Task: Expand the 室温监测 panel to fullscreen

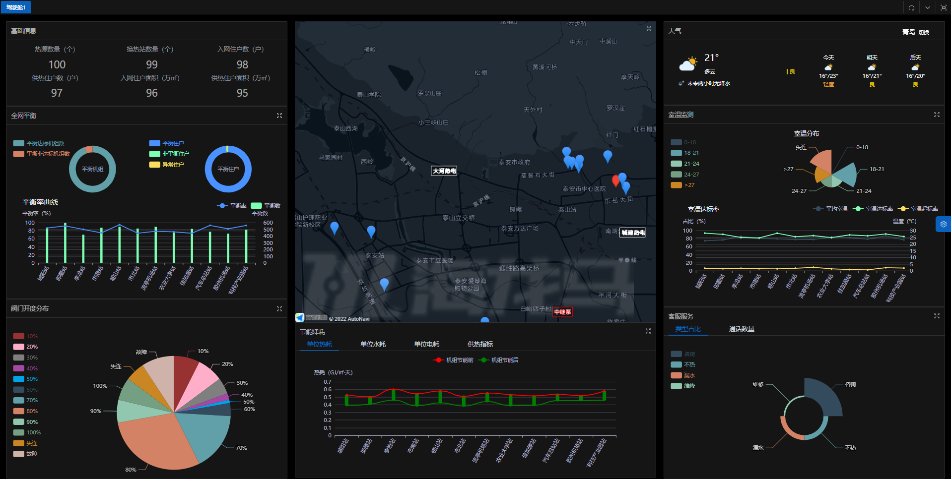Action: click(937, 115)
